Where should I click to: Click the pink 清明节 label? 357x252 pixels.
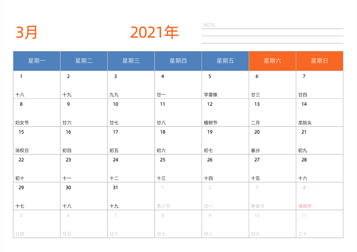[x=305, y=206]
